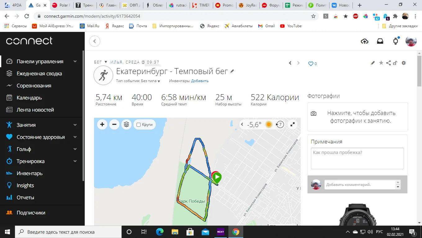Image resolution: width=422 pixels, height=238 pixels.
Task: Open the map layers selector
Action: click(x=126, y=125)
